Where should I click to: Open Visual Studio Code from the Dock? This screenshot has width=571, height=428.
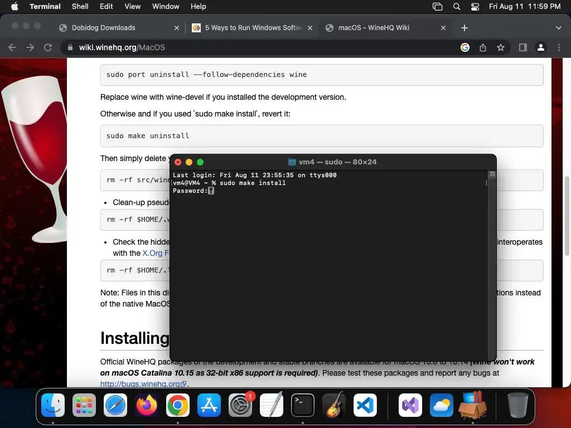click(x=365, y=405)
